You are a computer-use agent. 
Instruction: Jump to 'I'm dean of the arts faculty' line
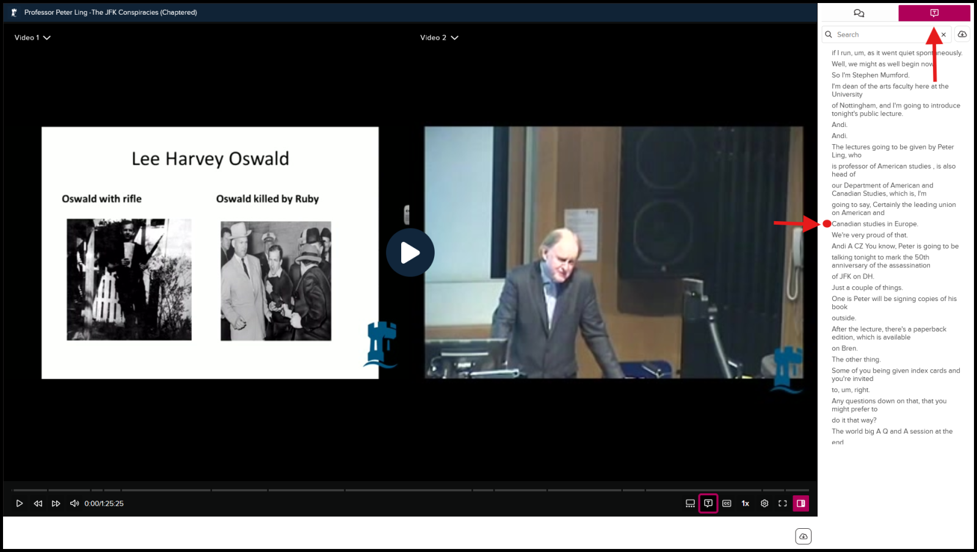point(890,90)
